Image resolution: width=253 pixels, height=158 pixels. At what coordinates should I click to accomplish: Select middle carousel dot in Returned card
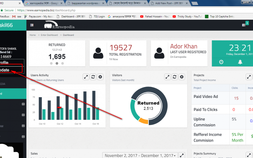click(x=57, y=63)
